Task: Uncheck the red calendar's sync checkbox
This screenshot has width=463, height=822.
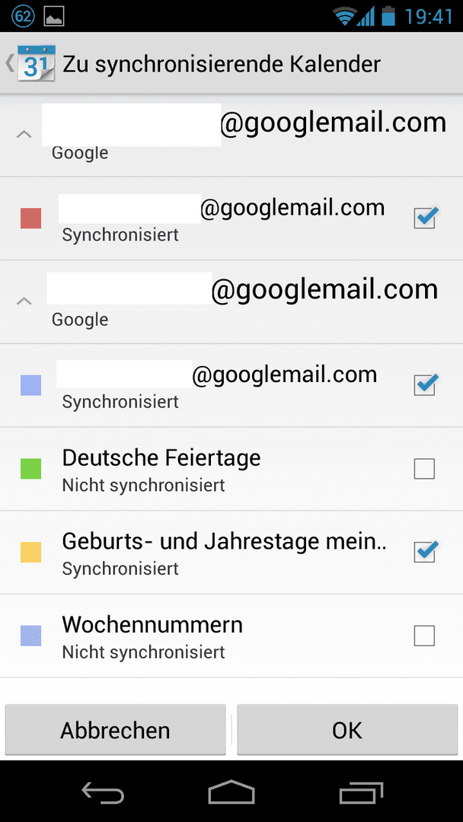Action: pos(425,218)
